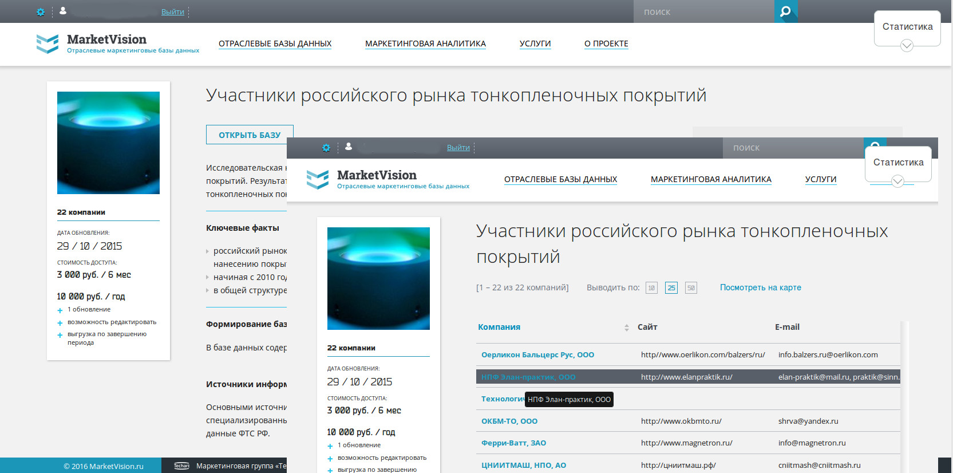Click the Посмотреть на карте link
The height and width of the screenshot is (473, 953).
point(761,287)
